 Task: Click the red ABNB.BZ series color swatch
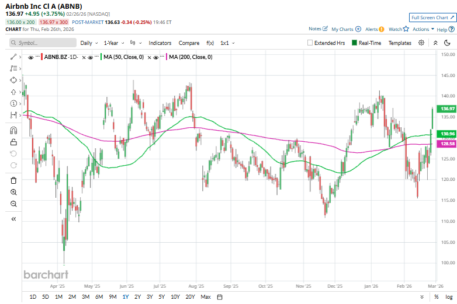pyautogui.click(x=41, y=57)
